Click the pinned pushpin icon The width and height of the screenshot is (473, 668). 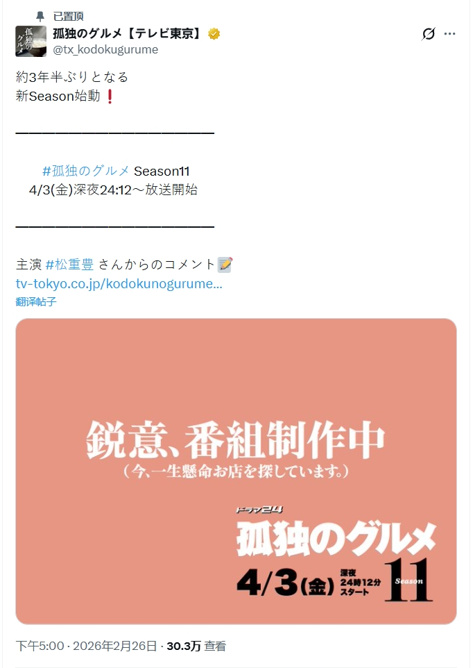[x=40, y=17]
